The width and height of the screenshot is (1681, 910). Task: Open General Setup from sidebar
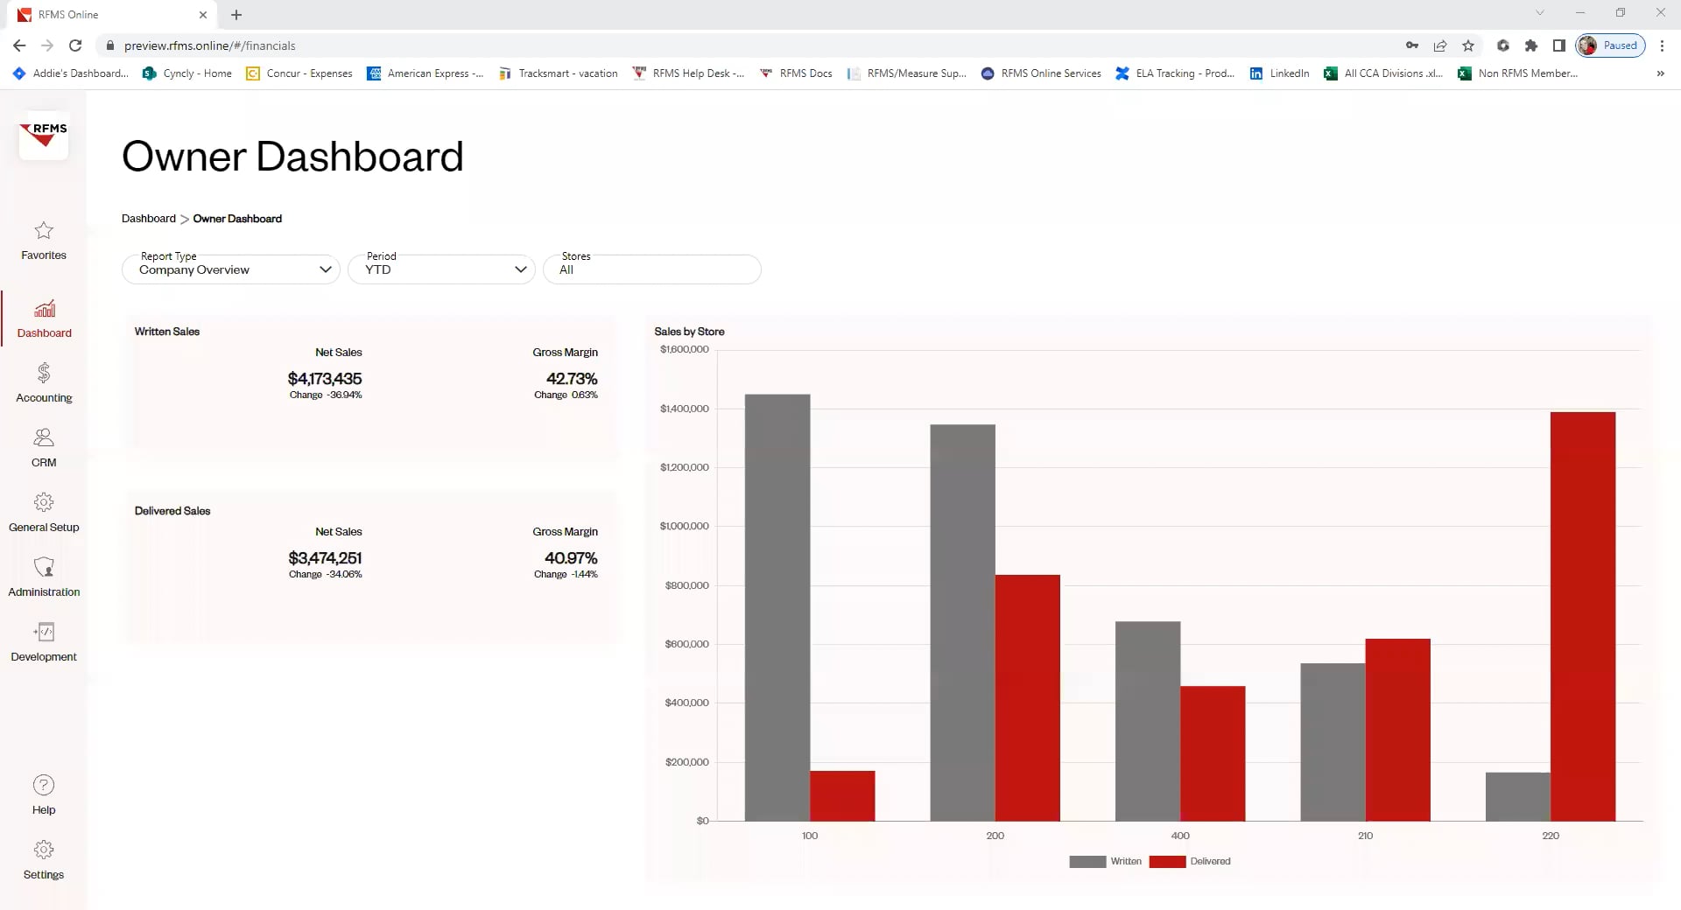pos(44,512)
